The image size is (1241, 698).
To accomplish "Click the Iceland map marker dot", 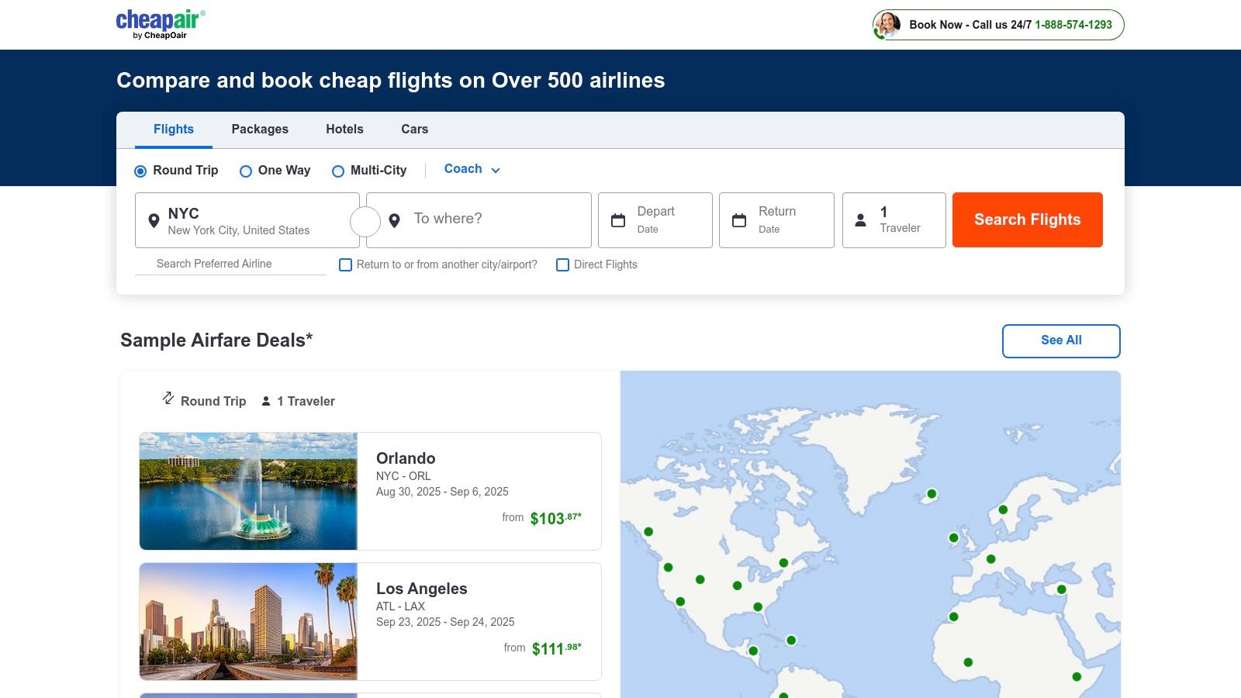I will coord(932,494).
